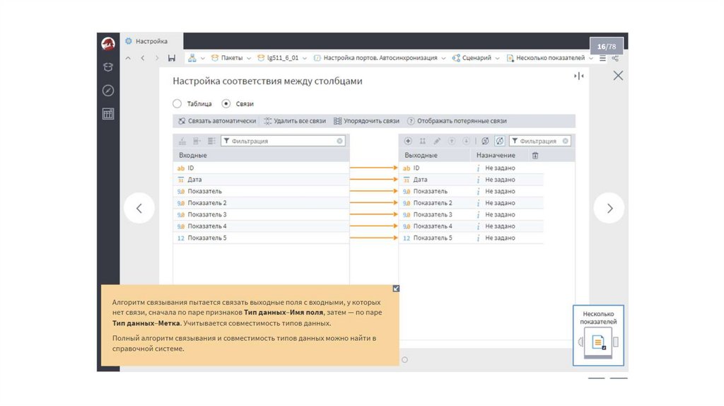Open the table grid icon in sidebar

[x=108, y=113]
